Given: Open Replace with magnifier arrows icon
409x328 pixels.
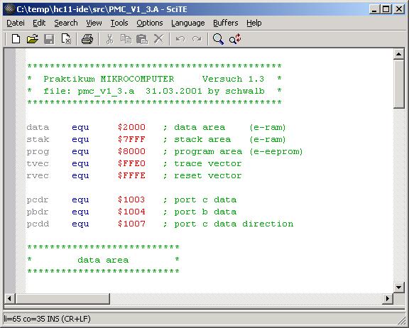Looking at the screenshot, I should coord(235,39).
